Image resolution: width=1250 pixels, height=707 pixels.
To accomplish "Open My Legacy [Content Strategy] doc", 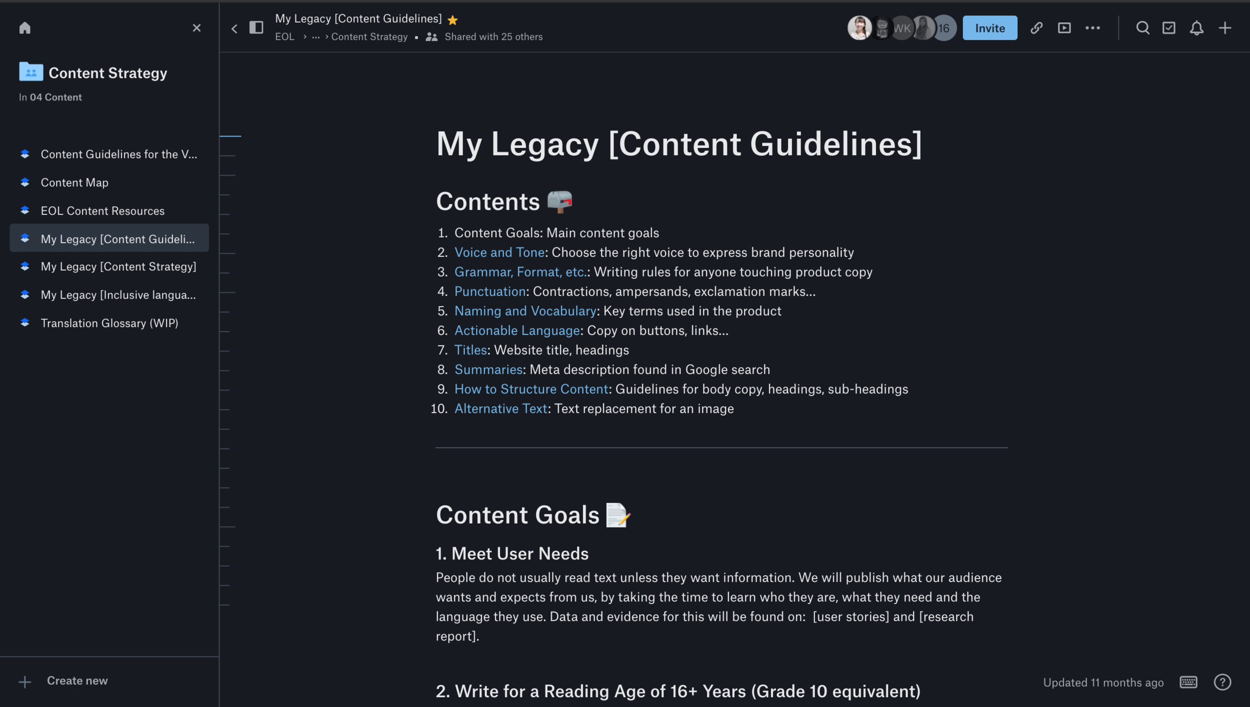I will pyautogui.click(x=109, y=266).
